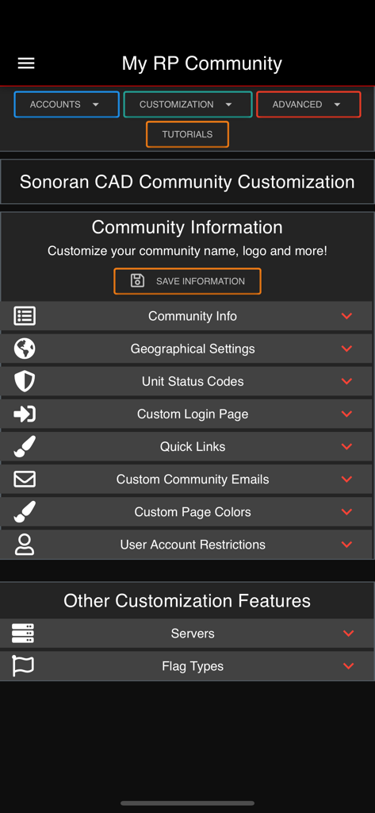Select the Custom Login Page row label
The image size is (375, 813).
(193, 414)
